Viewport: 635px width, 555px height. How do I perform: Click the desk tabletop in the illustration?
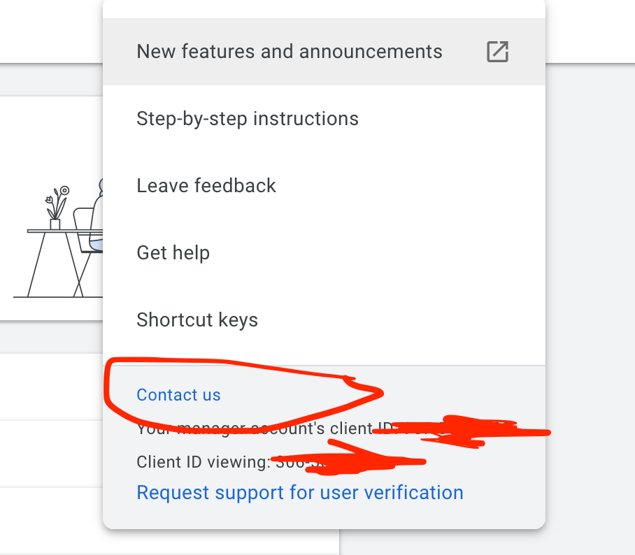pos(63,231)
